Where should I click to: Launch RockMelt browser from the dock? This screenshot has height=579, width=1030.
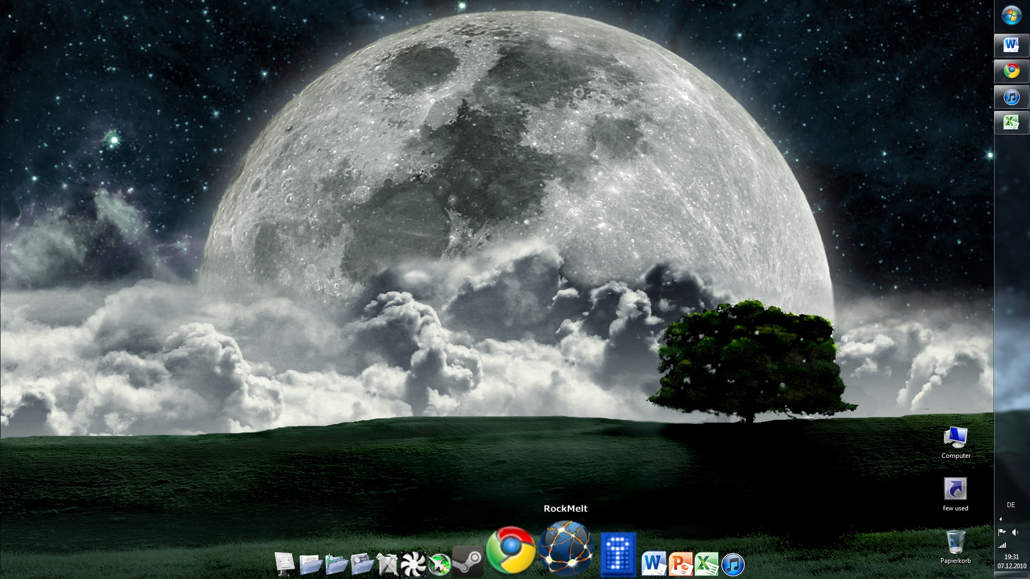pyautogui.click(x=566, y=548)
